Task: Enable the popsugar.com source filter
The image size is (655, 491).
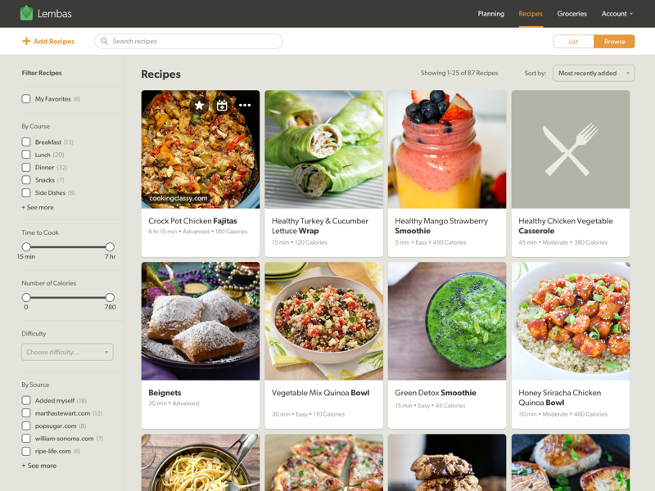Action: pyautogui.click(x=26, y=426)
